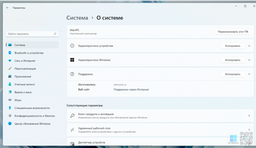Open Персонализация category

coord(32,69)
